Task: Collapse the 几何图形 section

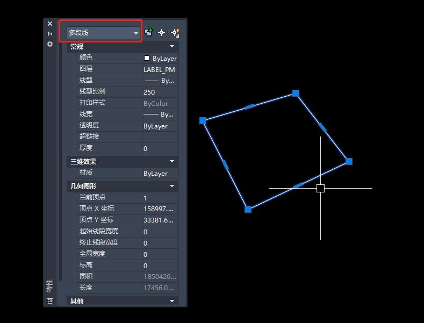Action: pyautogui.click(x=172, y=186)
